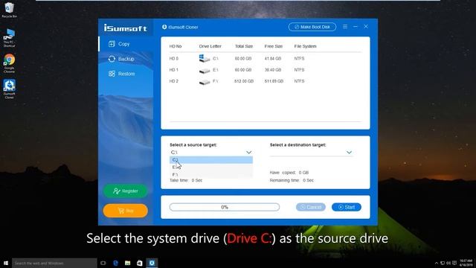The image size is (476, 268).
Task: Select the HD 0 row label
Action: [x=173, y=59]
